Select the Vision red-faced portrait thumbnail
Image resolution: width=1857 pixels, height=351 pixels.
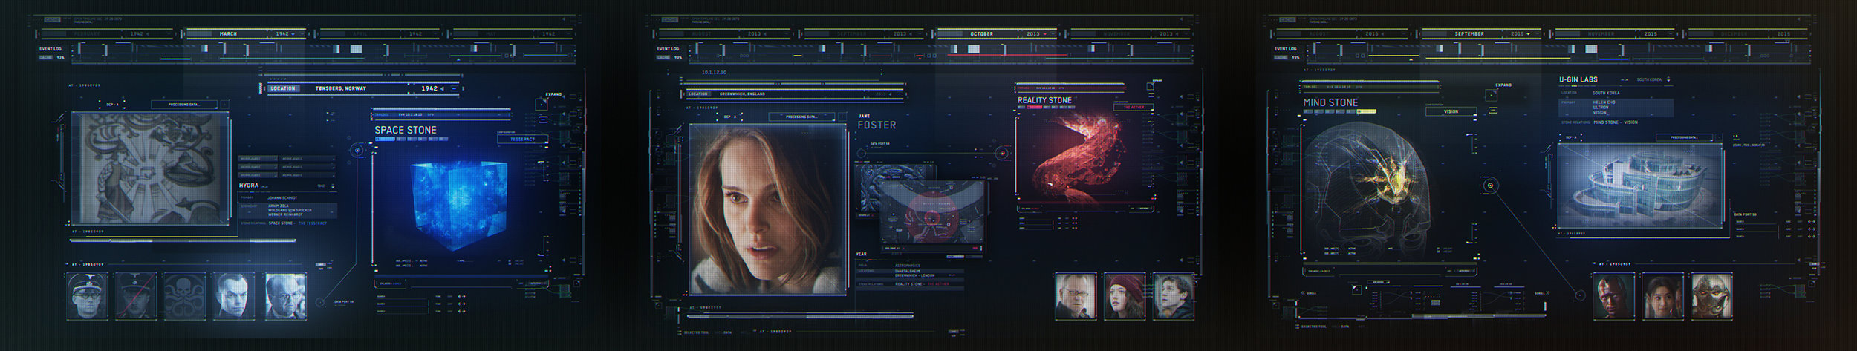point(1613,296)
